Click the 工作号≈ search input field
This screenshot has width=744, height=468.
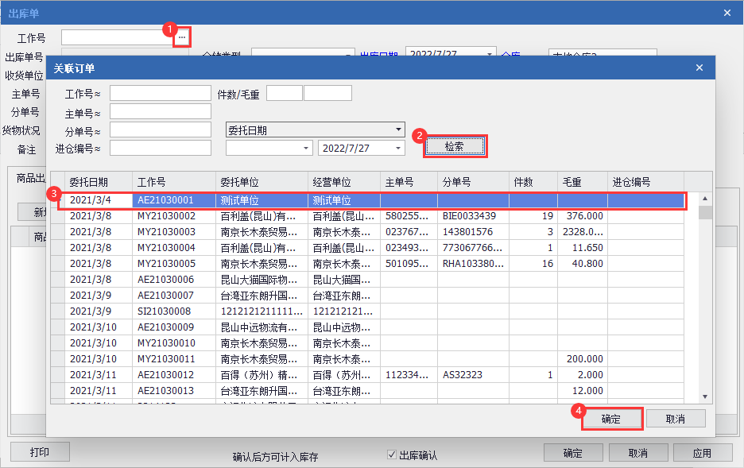click(160, 93)
